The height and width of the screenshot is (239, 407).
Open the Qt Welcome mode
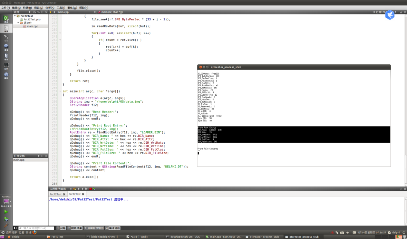coord(6,19)
